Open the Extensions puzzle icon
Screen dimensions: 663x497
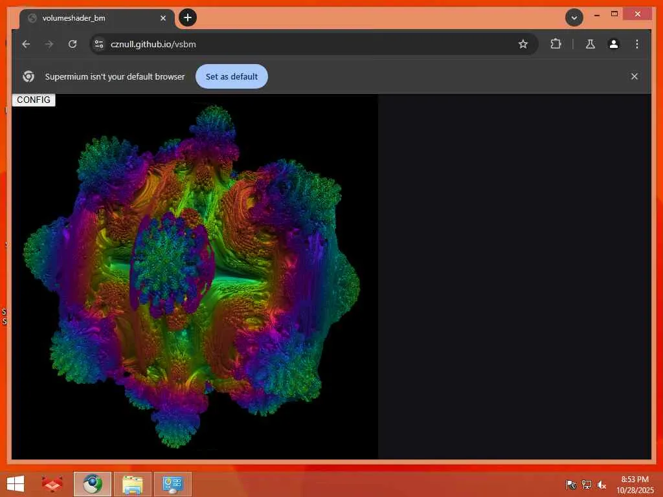(x=556, y=44)
